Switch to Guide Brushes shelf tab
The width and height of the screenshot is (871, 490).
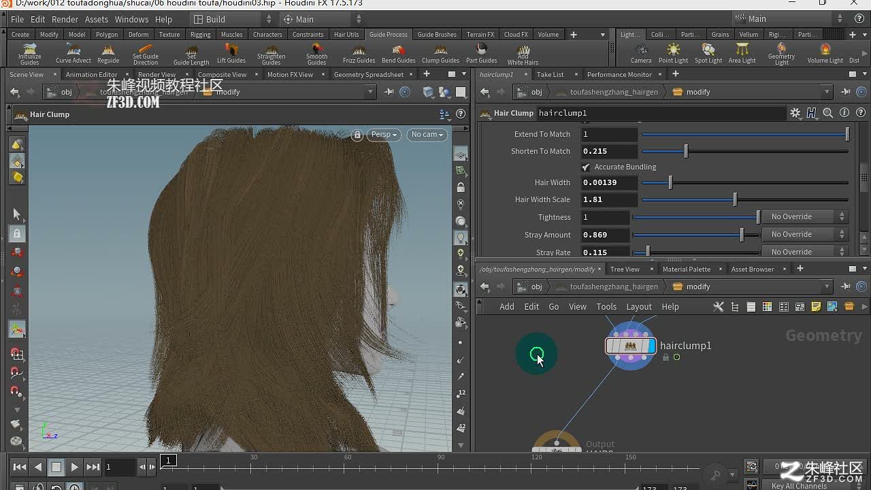click(437, 35)
